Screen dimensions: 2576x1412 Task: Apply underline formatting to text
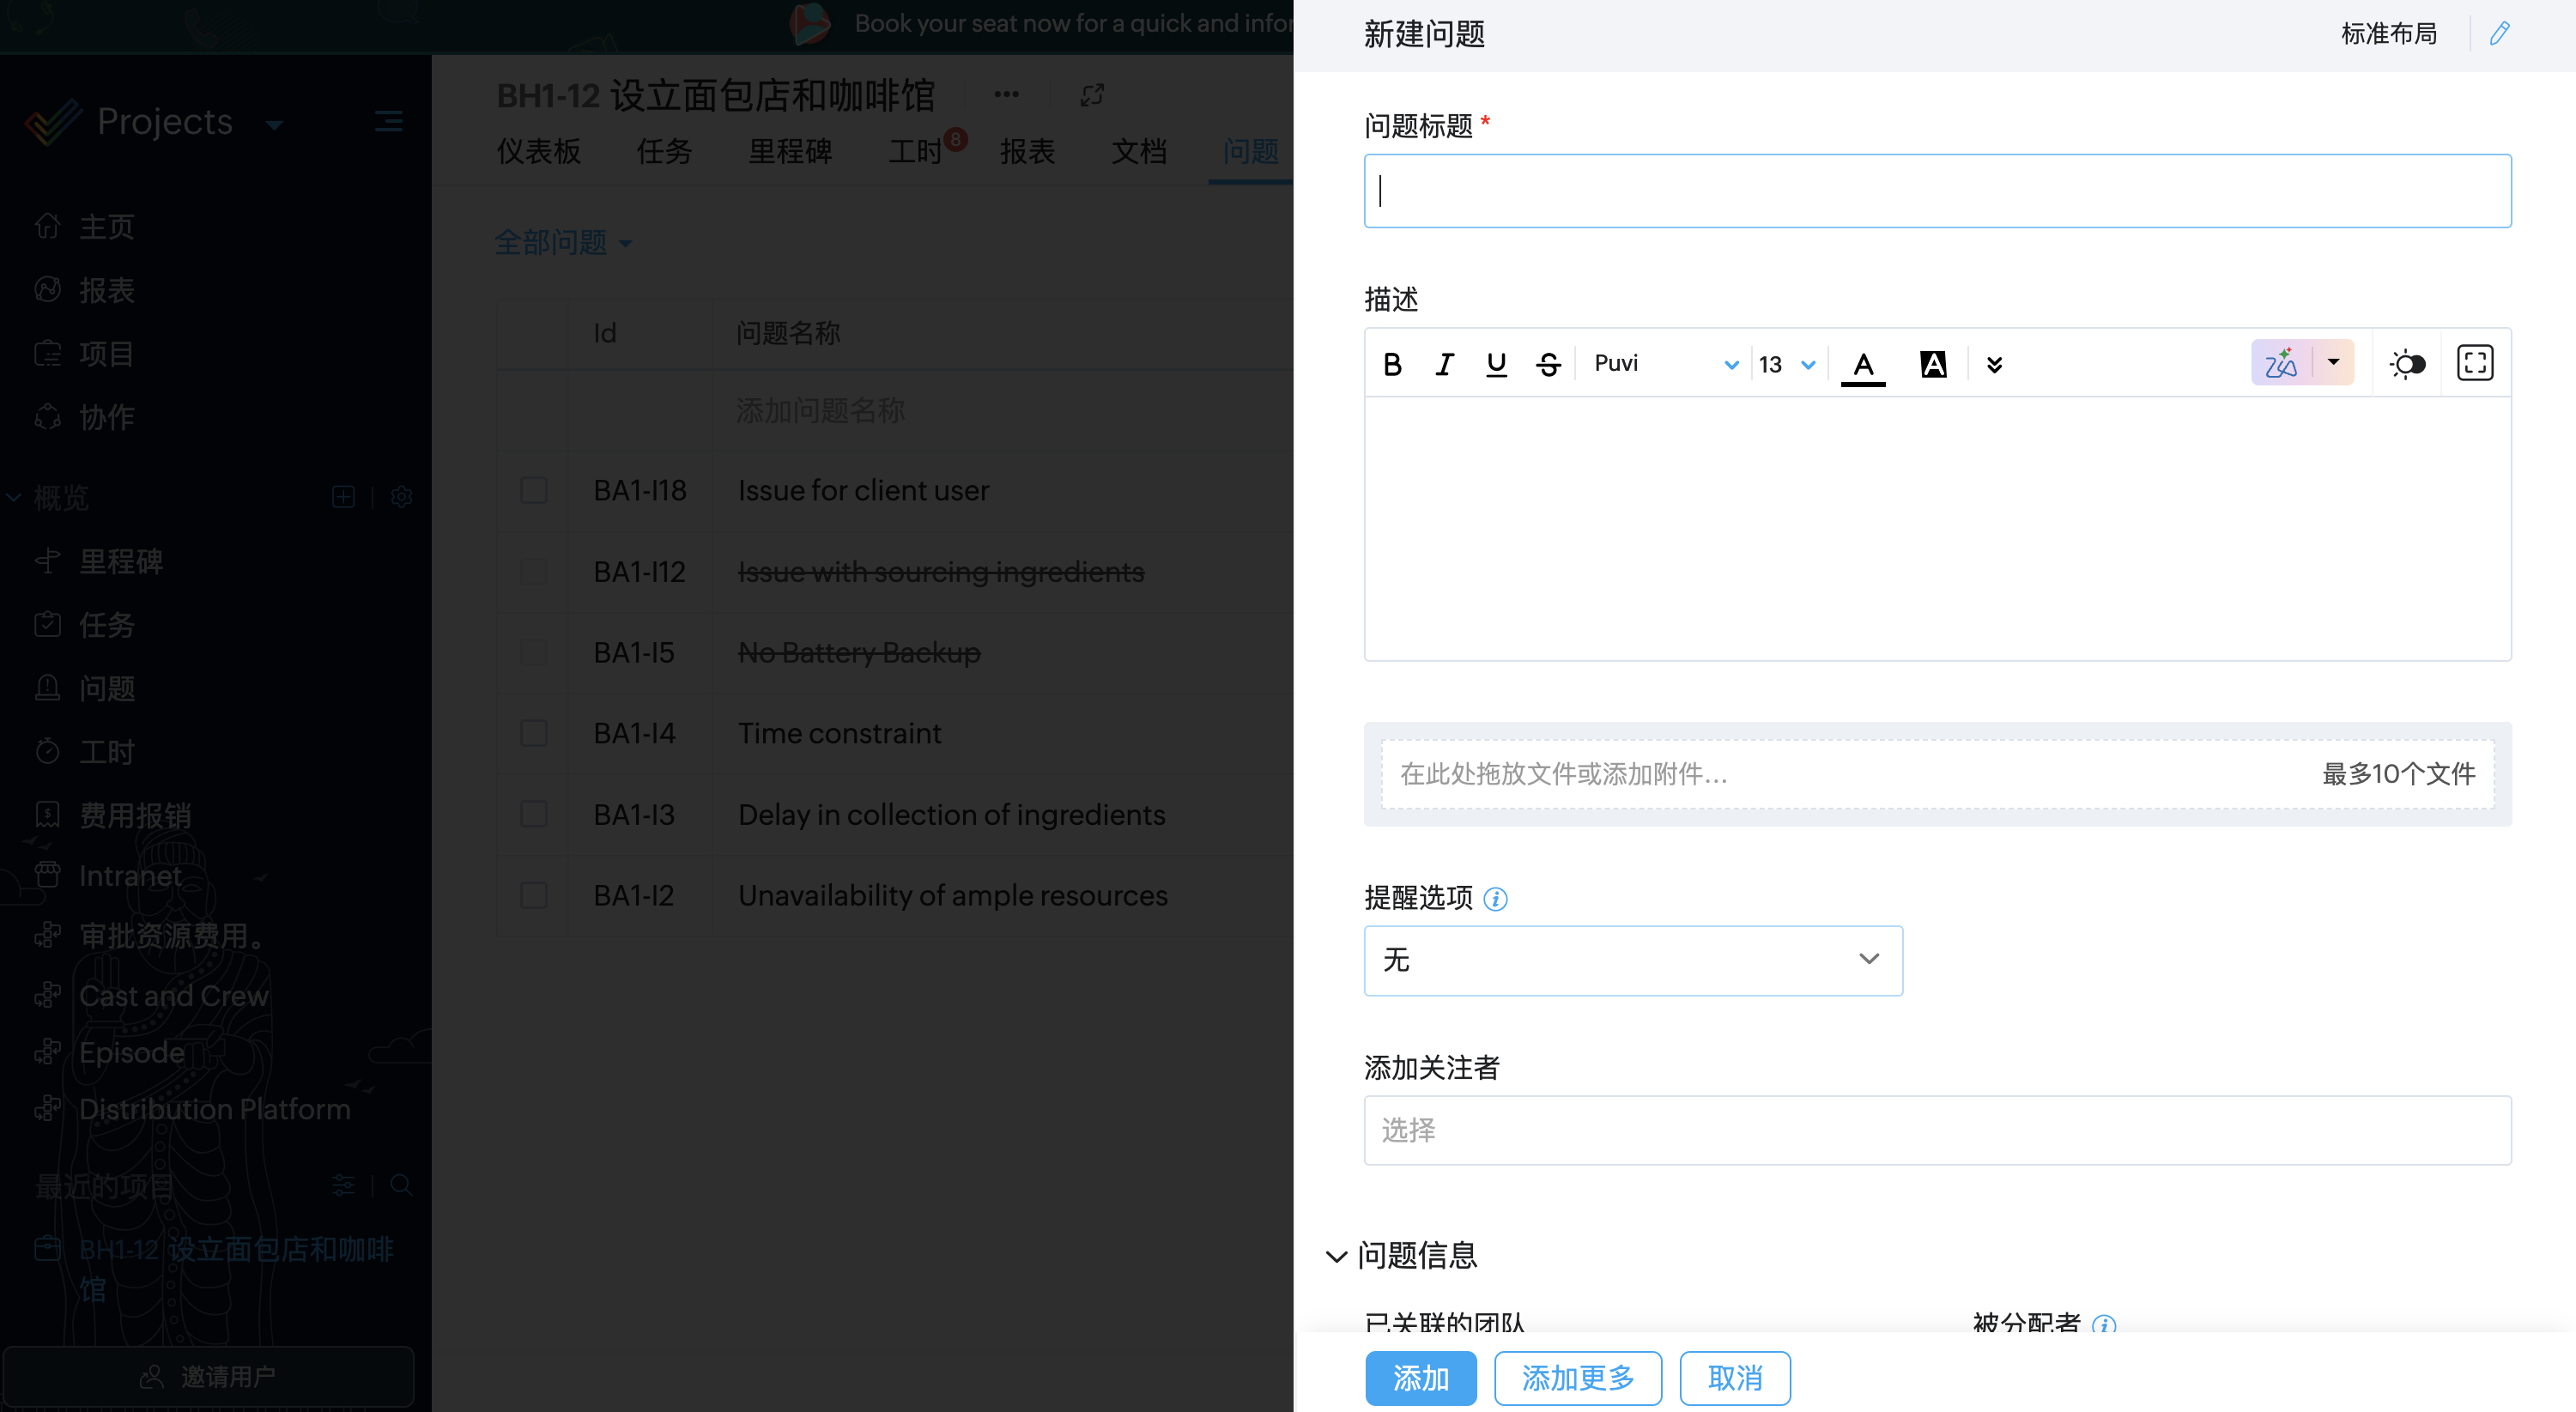pos(1496,365)
